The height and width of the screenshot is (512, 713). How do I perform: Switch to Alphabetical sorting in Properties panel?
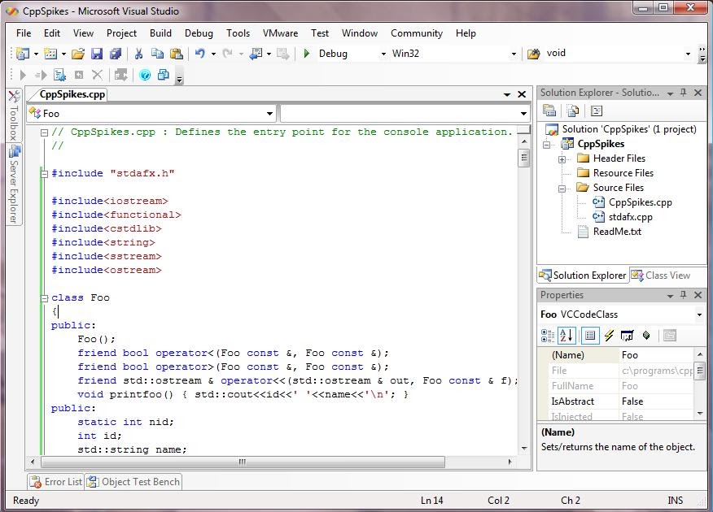click(566, 335)
